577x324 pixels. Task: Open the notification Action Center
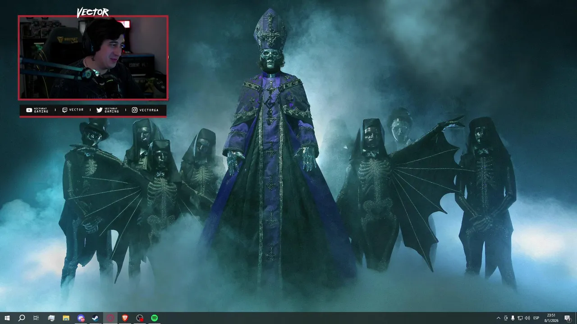click(x=568, y=318)
